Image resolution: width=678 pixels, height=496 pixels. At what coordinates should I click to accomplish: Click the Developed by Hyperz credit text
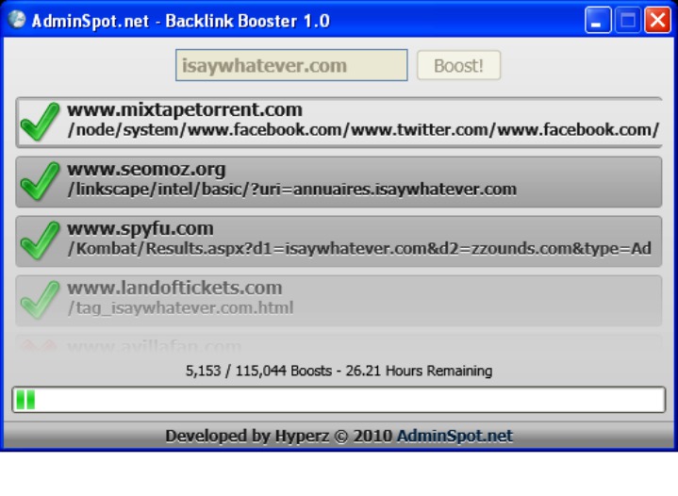point(279,436)
